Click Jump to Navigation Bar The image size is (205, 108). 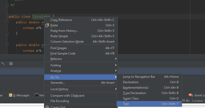tap(139, 77)
